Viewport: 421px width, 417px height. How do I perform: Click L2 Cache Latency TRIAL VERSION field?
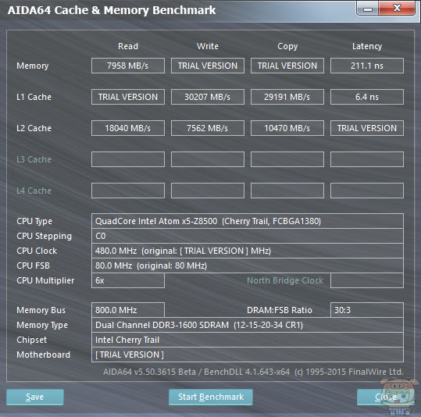[x=367, y=128]
